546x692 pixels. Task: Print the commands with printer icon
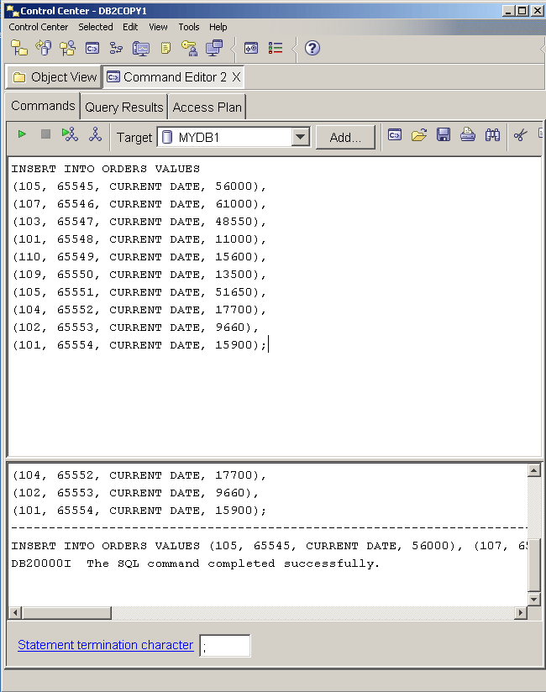pyautogui.click(x=468, y=134)
